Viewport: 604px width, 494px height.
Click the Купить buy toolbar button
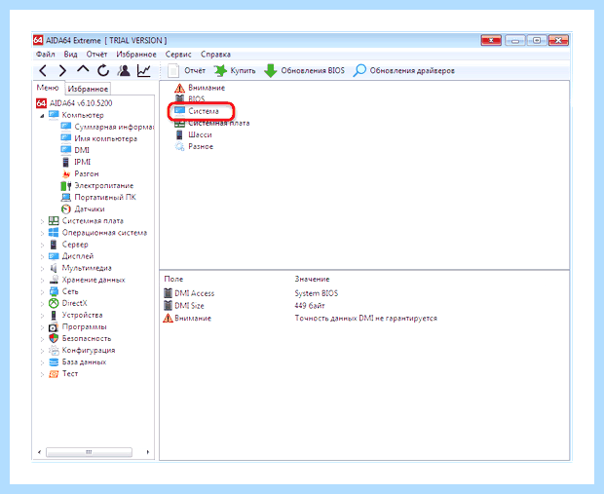[x=236, y=70]
